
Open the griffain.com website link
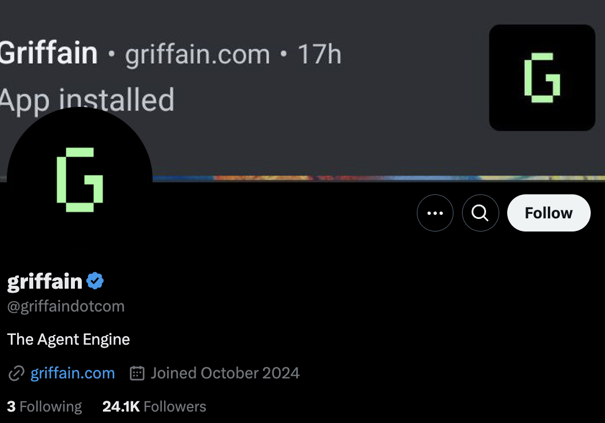coord(73,373)
